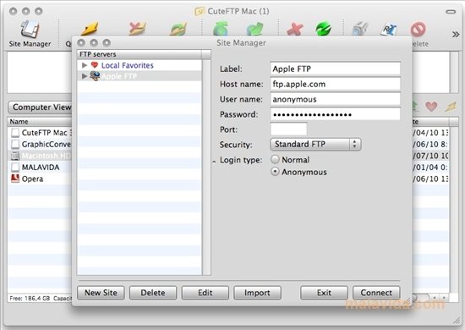Click the red heart icon of Local Favorites
The height and width of the screenshot is (330, 465).
pyautogui.click(x=95, y=65)
